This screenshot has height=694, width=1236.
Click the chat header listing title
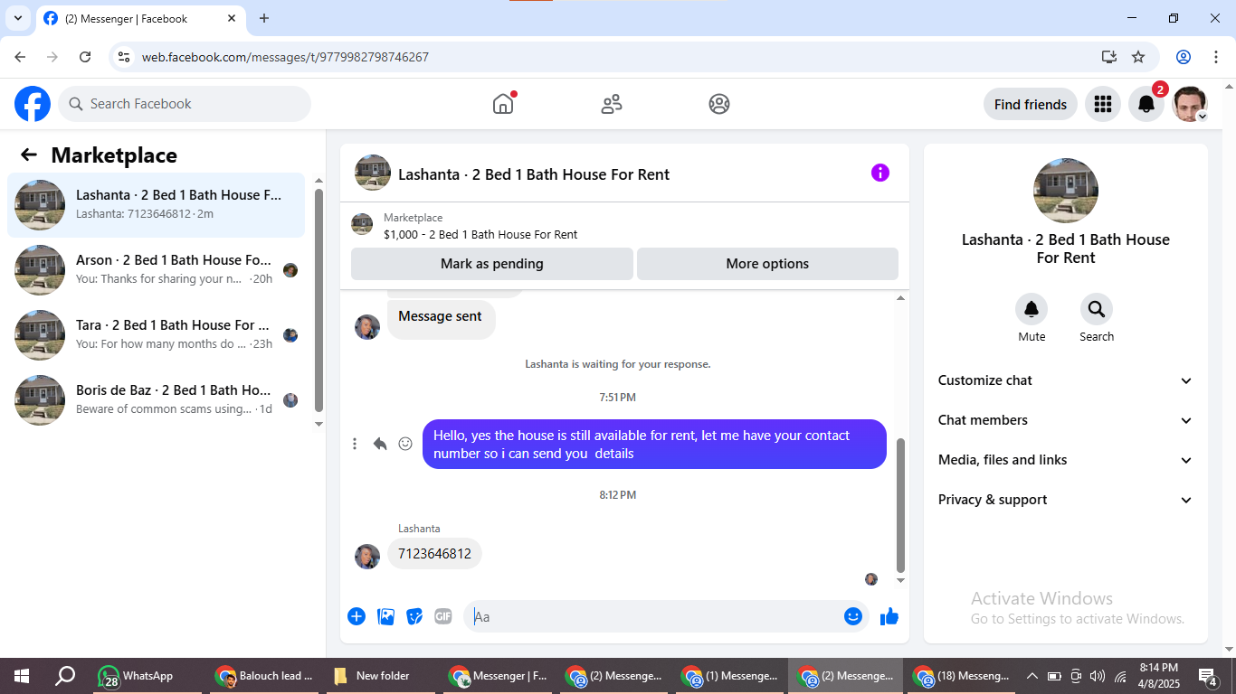[x=534, y=174]
